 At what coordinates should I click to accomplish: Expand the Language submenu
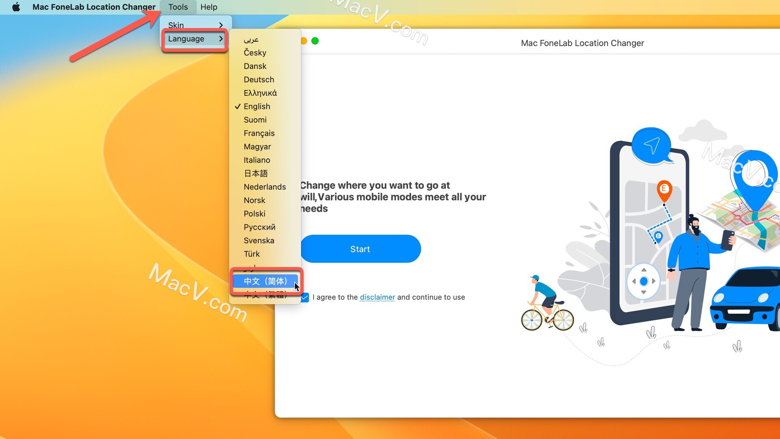click(x=195, y=39)
